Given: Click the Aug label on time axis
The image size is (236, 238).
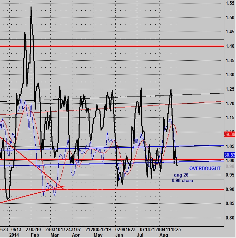Looking at the screenshot, I should tap(164, 235).
